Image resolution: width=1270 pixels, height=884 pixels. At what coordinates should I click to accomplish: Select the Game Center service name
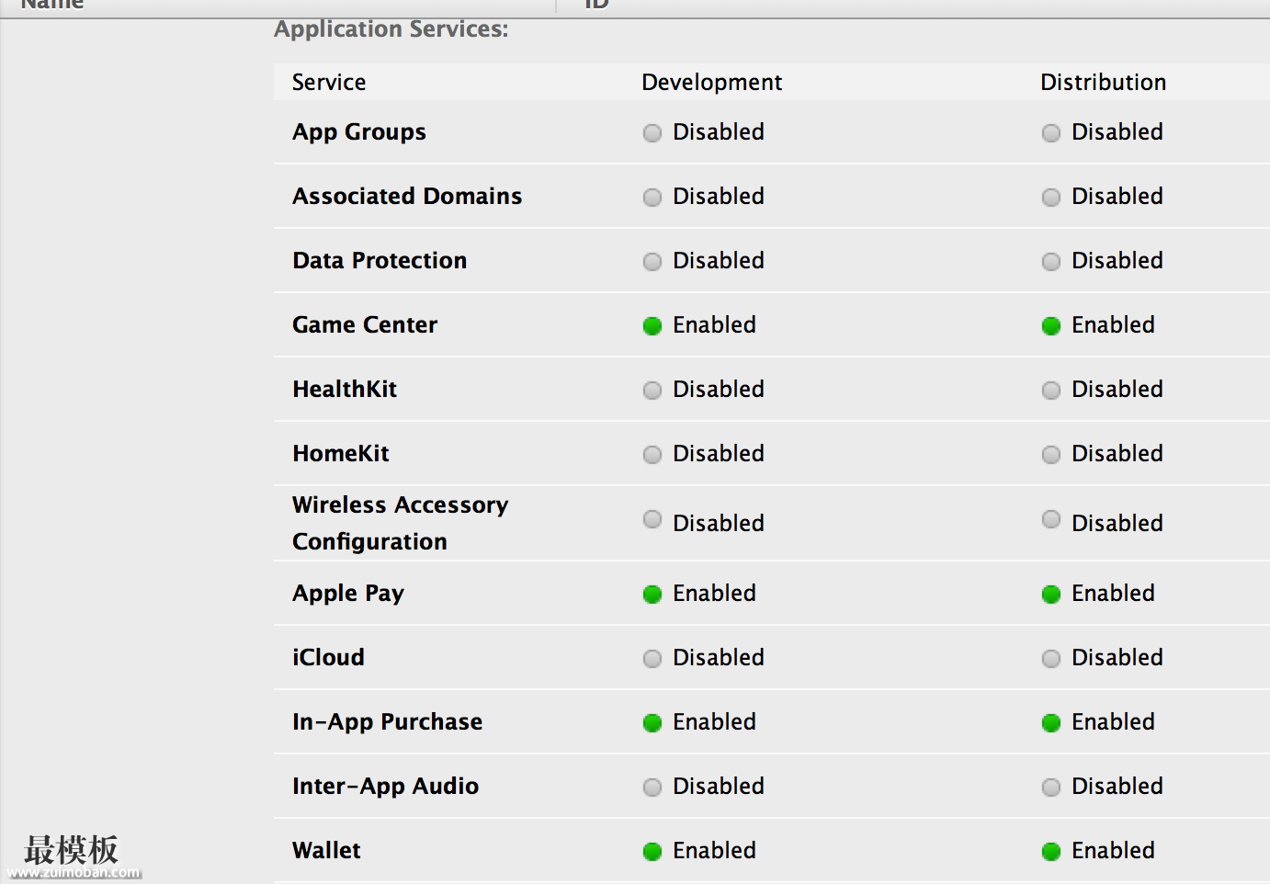[x=365, y=324]
